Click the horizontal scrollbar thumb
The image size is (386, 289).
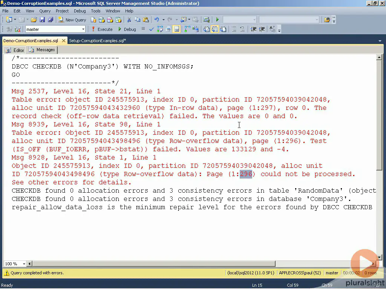click(154, 264)
